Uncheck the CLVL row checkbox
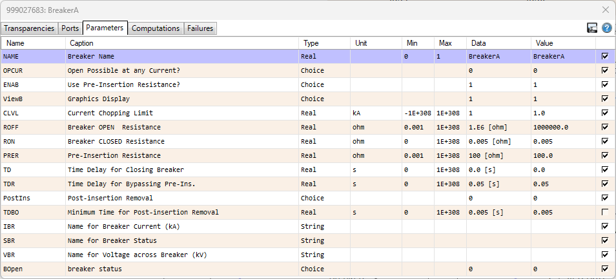This screenshot has width=616, height=279. pyautogui.click(x=605, y=113)
